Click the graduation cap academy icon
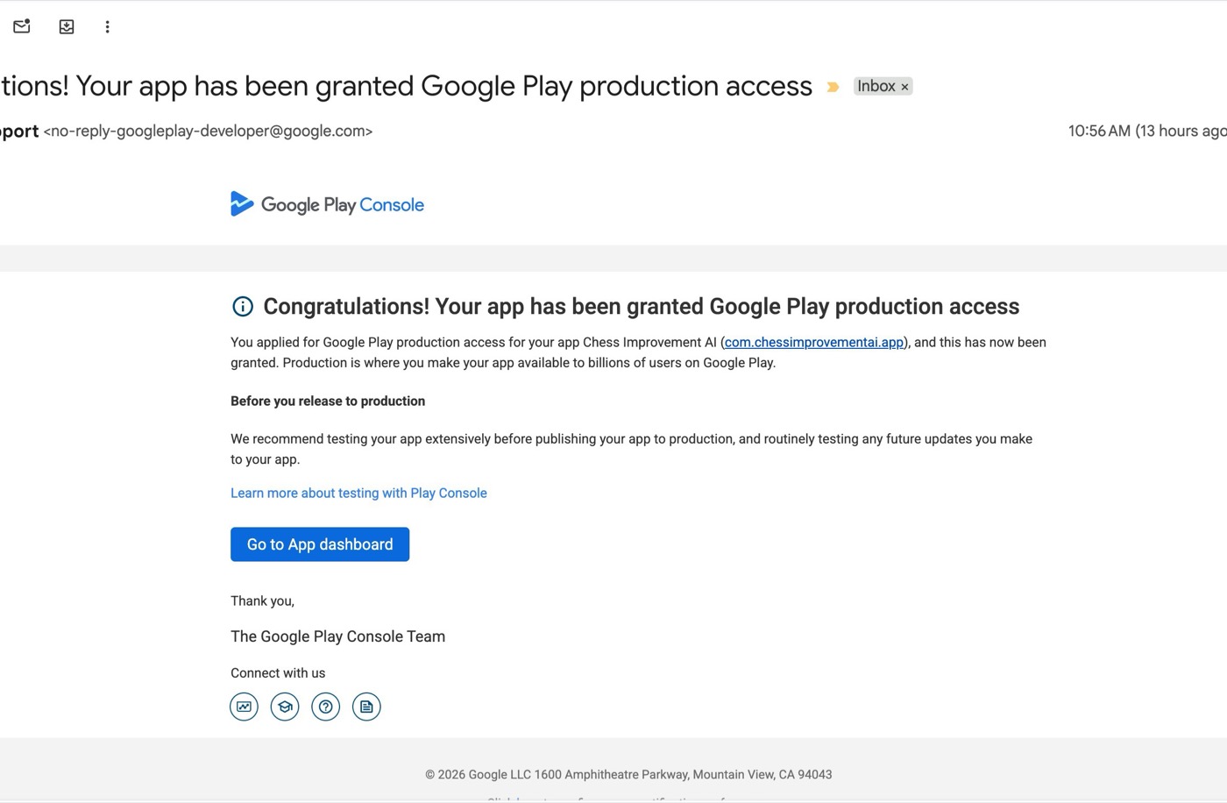 click(285, 707)
